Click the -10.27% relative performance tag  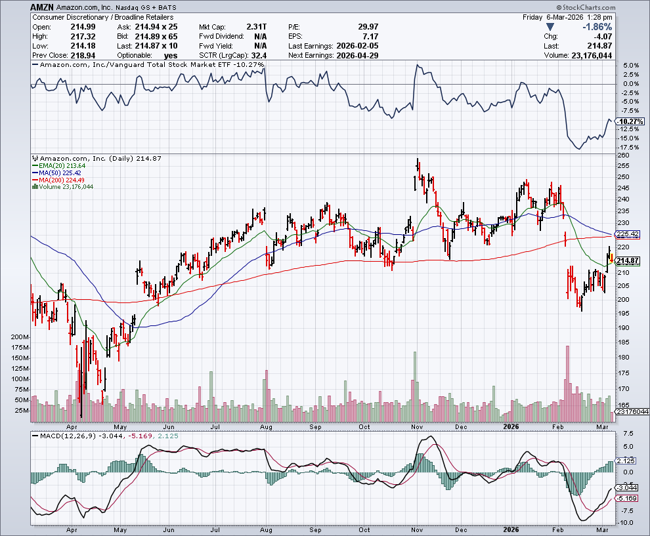(630, 123)
